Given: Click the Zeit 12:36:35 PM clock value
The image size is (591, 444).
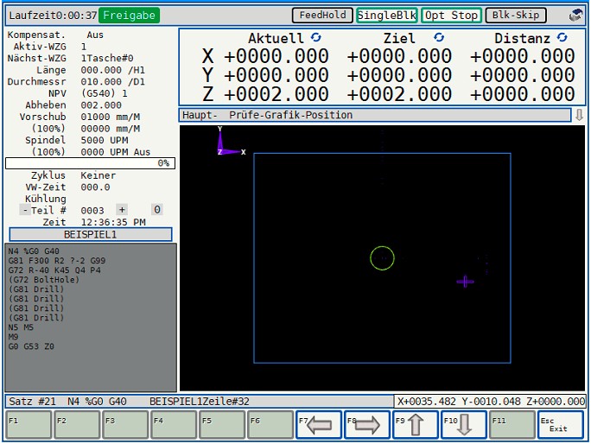Looking at the screenshot, I should (113, 222).
